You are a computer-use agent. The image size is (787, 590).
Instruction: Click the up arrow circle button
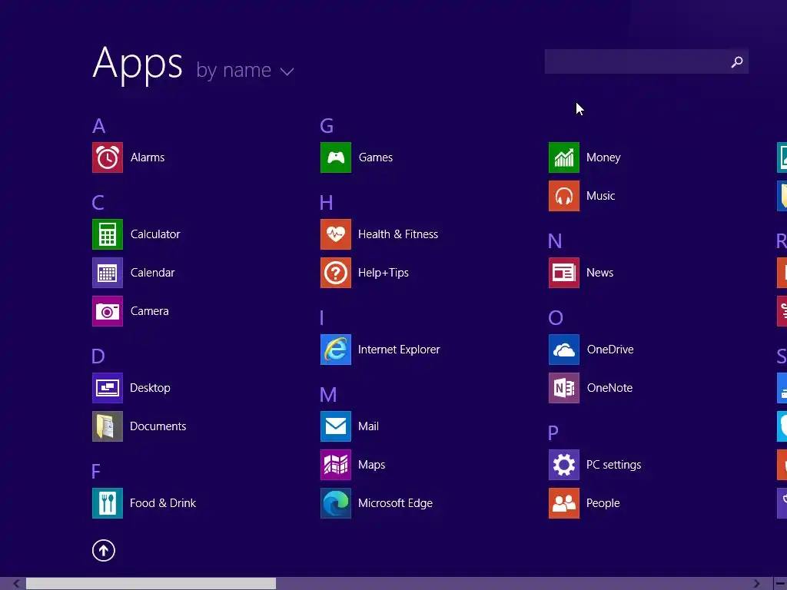[x=104, y=550]
